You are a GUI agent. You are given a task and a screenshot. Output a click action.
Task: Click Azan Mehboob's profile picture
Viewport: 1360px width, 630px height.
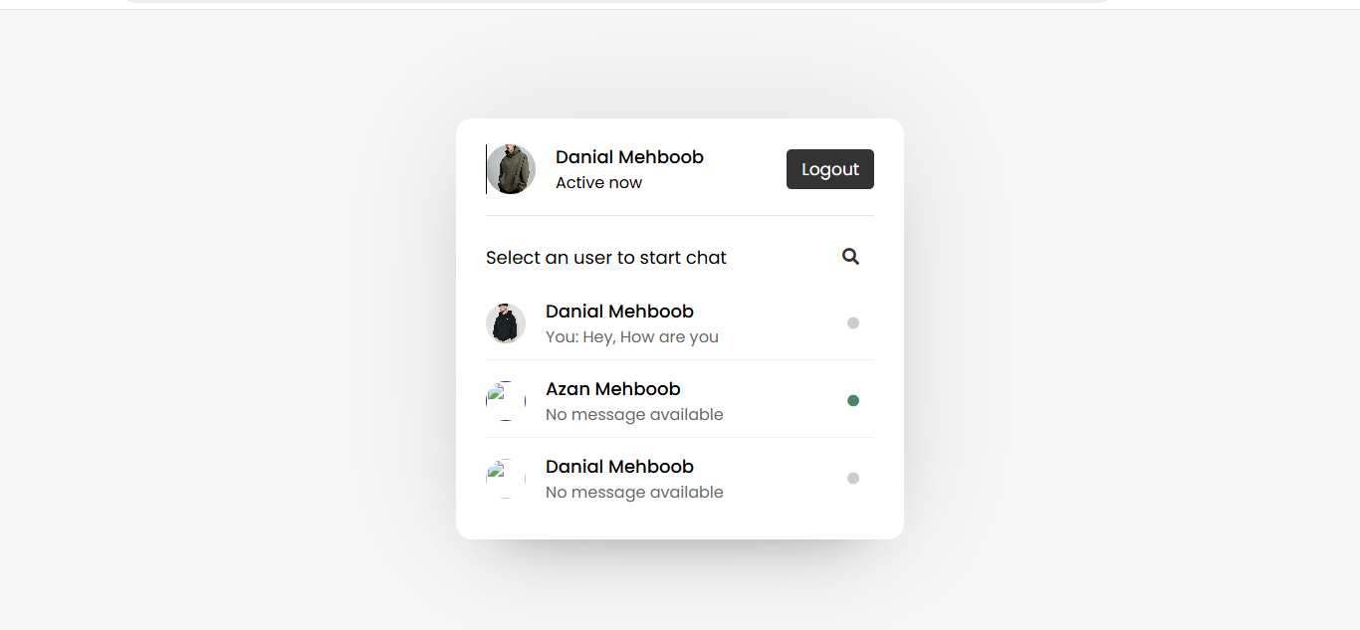point(506,400)
